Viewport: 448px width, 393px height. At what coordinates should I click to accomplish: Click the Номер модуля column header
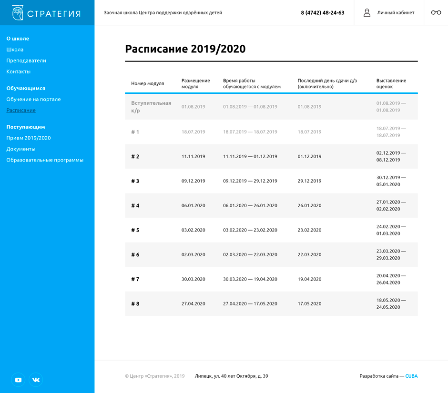tap(147, 83)
